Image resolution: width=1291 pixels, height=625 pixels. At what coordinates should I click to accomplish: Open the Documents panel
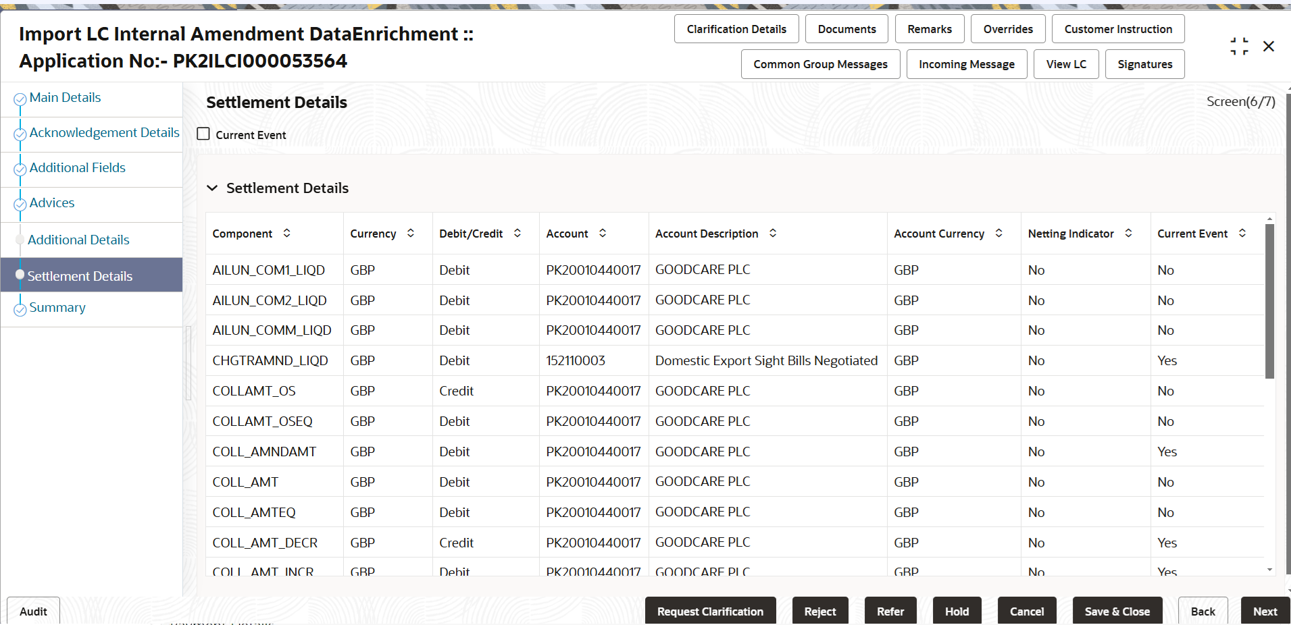point(846,28)
